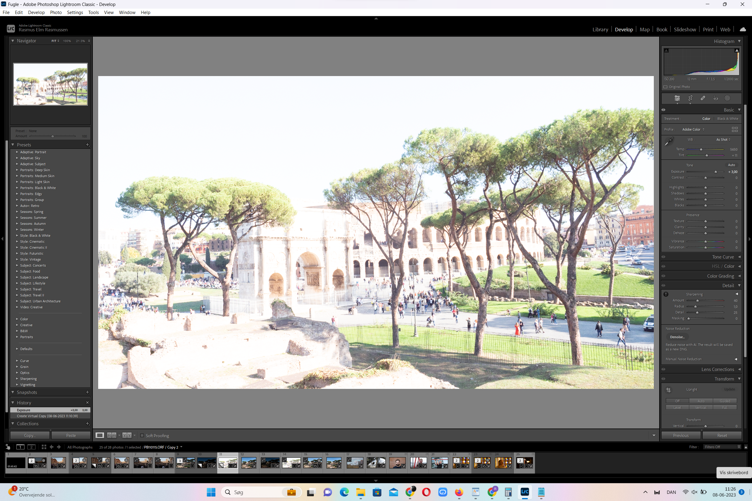Open the Masking tool
The image size is (752, 501).
click(728, 98)
